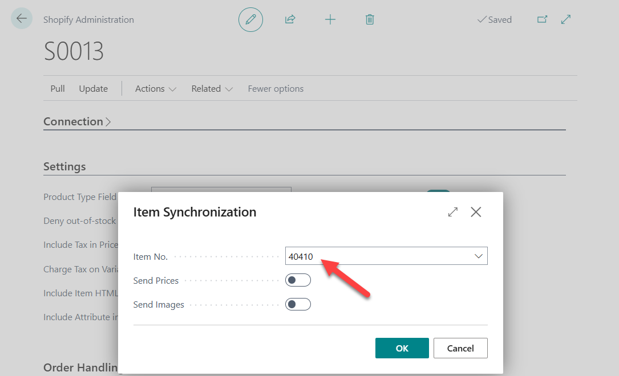The width and height of the screenshot is (619, 376).
Task: Click the trash delete icon
Action: click(370, 20)
